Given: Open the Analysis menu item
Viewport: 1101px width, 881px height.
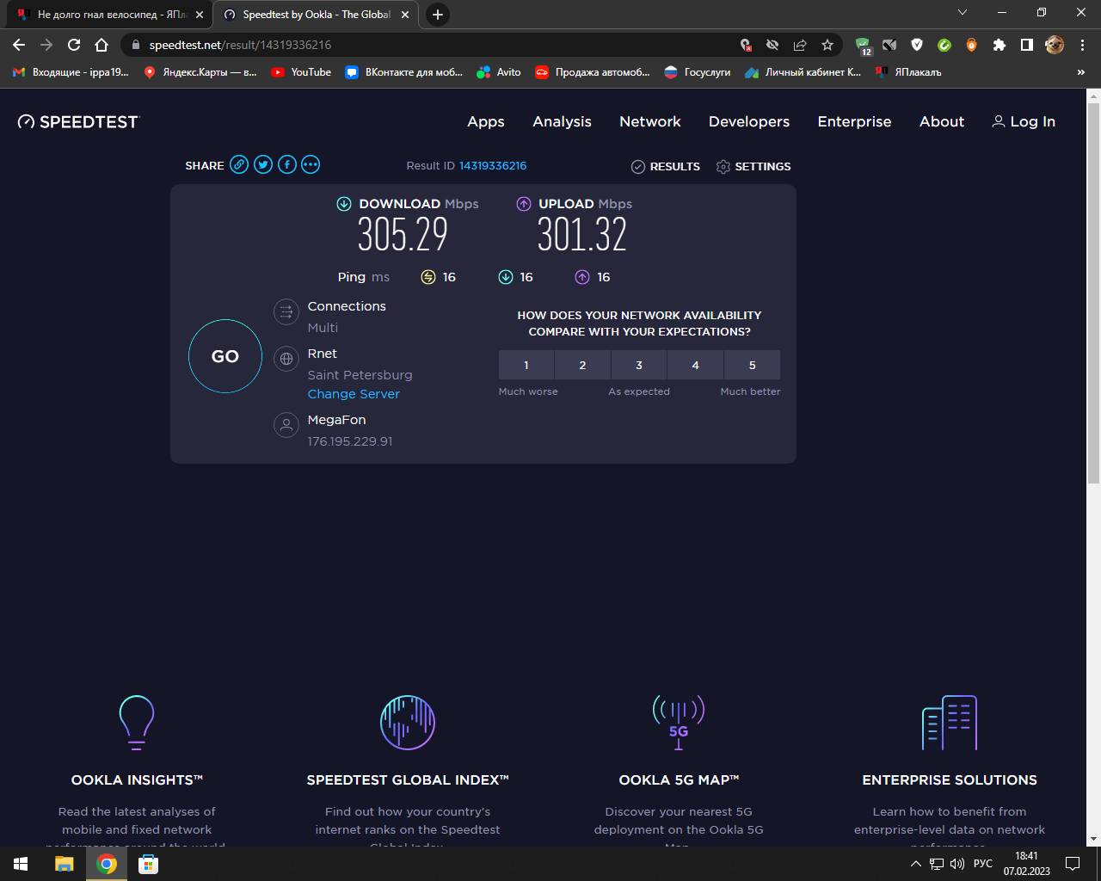Looking at the screenshot, I should point(562,122).
